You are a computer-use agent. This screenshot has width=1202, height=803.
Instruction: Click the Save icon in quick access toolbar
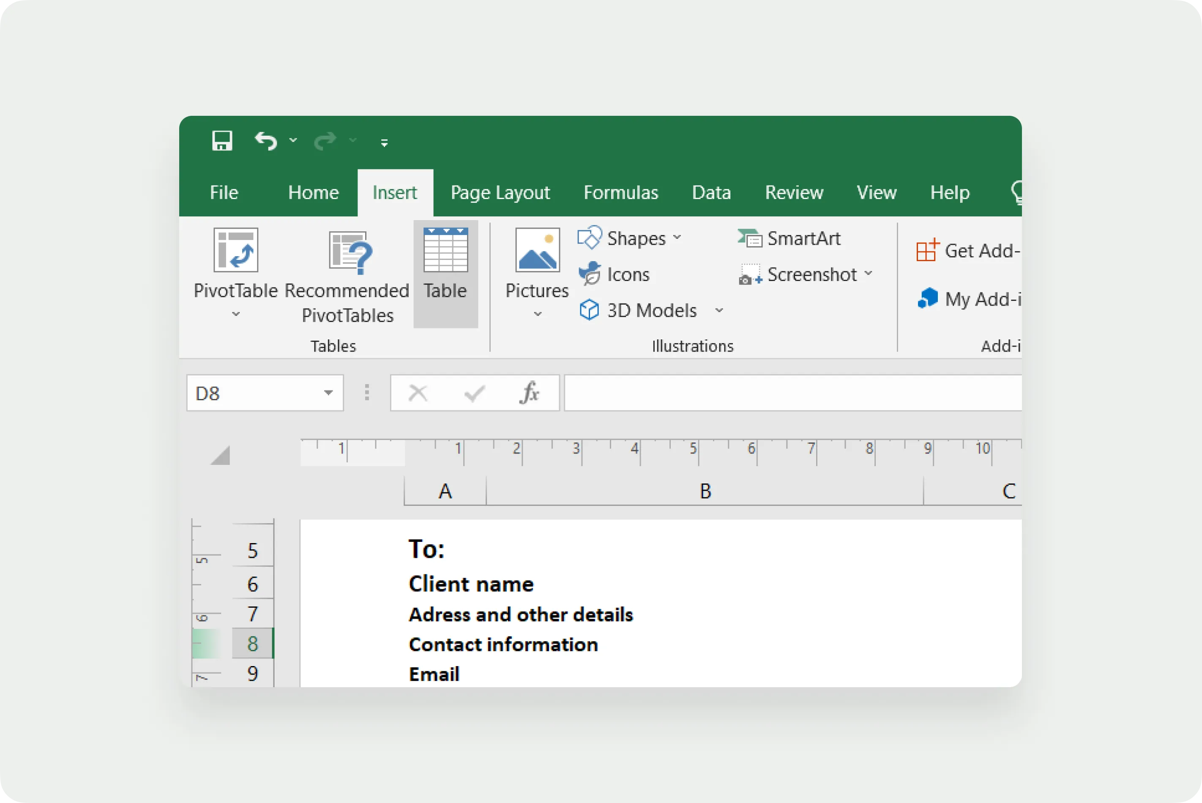pyautogui.click(x=222, y=140)
